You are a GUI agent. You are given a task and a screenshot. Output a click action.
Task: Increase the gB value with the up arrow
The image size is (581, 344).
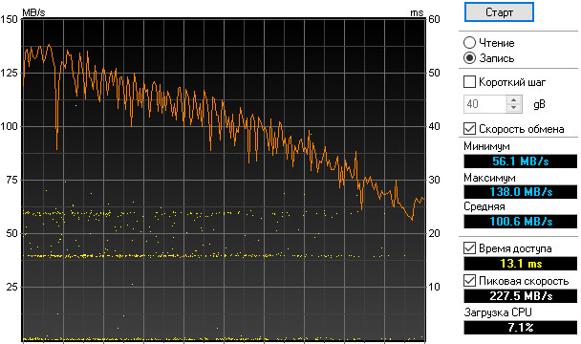click(514, 99)
